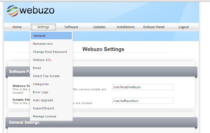Click the Webuzo Settings heading
Screen dimensions: 210x133
pos(103,49)
